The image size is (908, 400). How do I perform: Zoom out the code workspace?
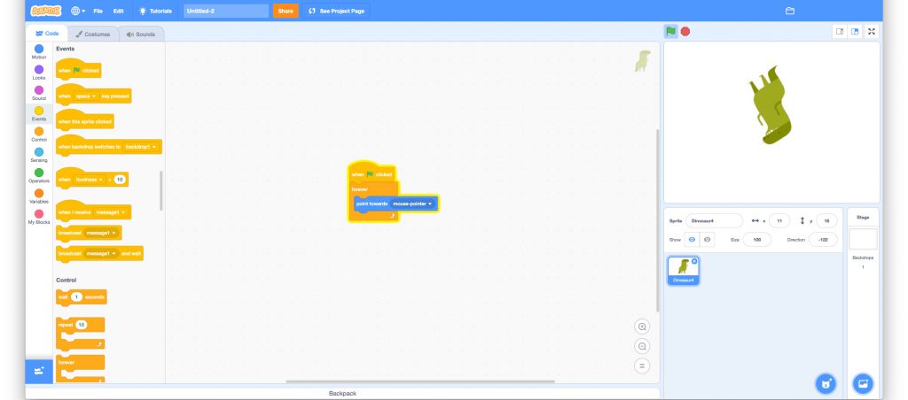642,346
